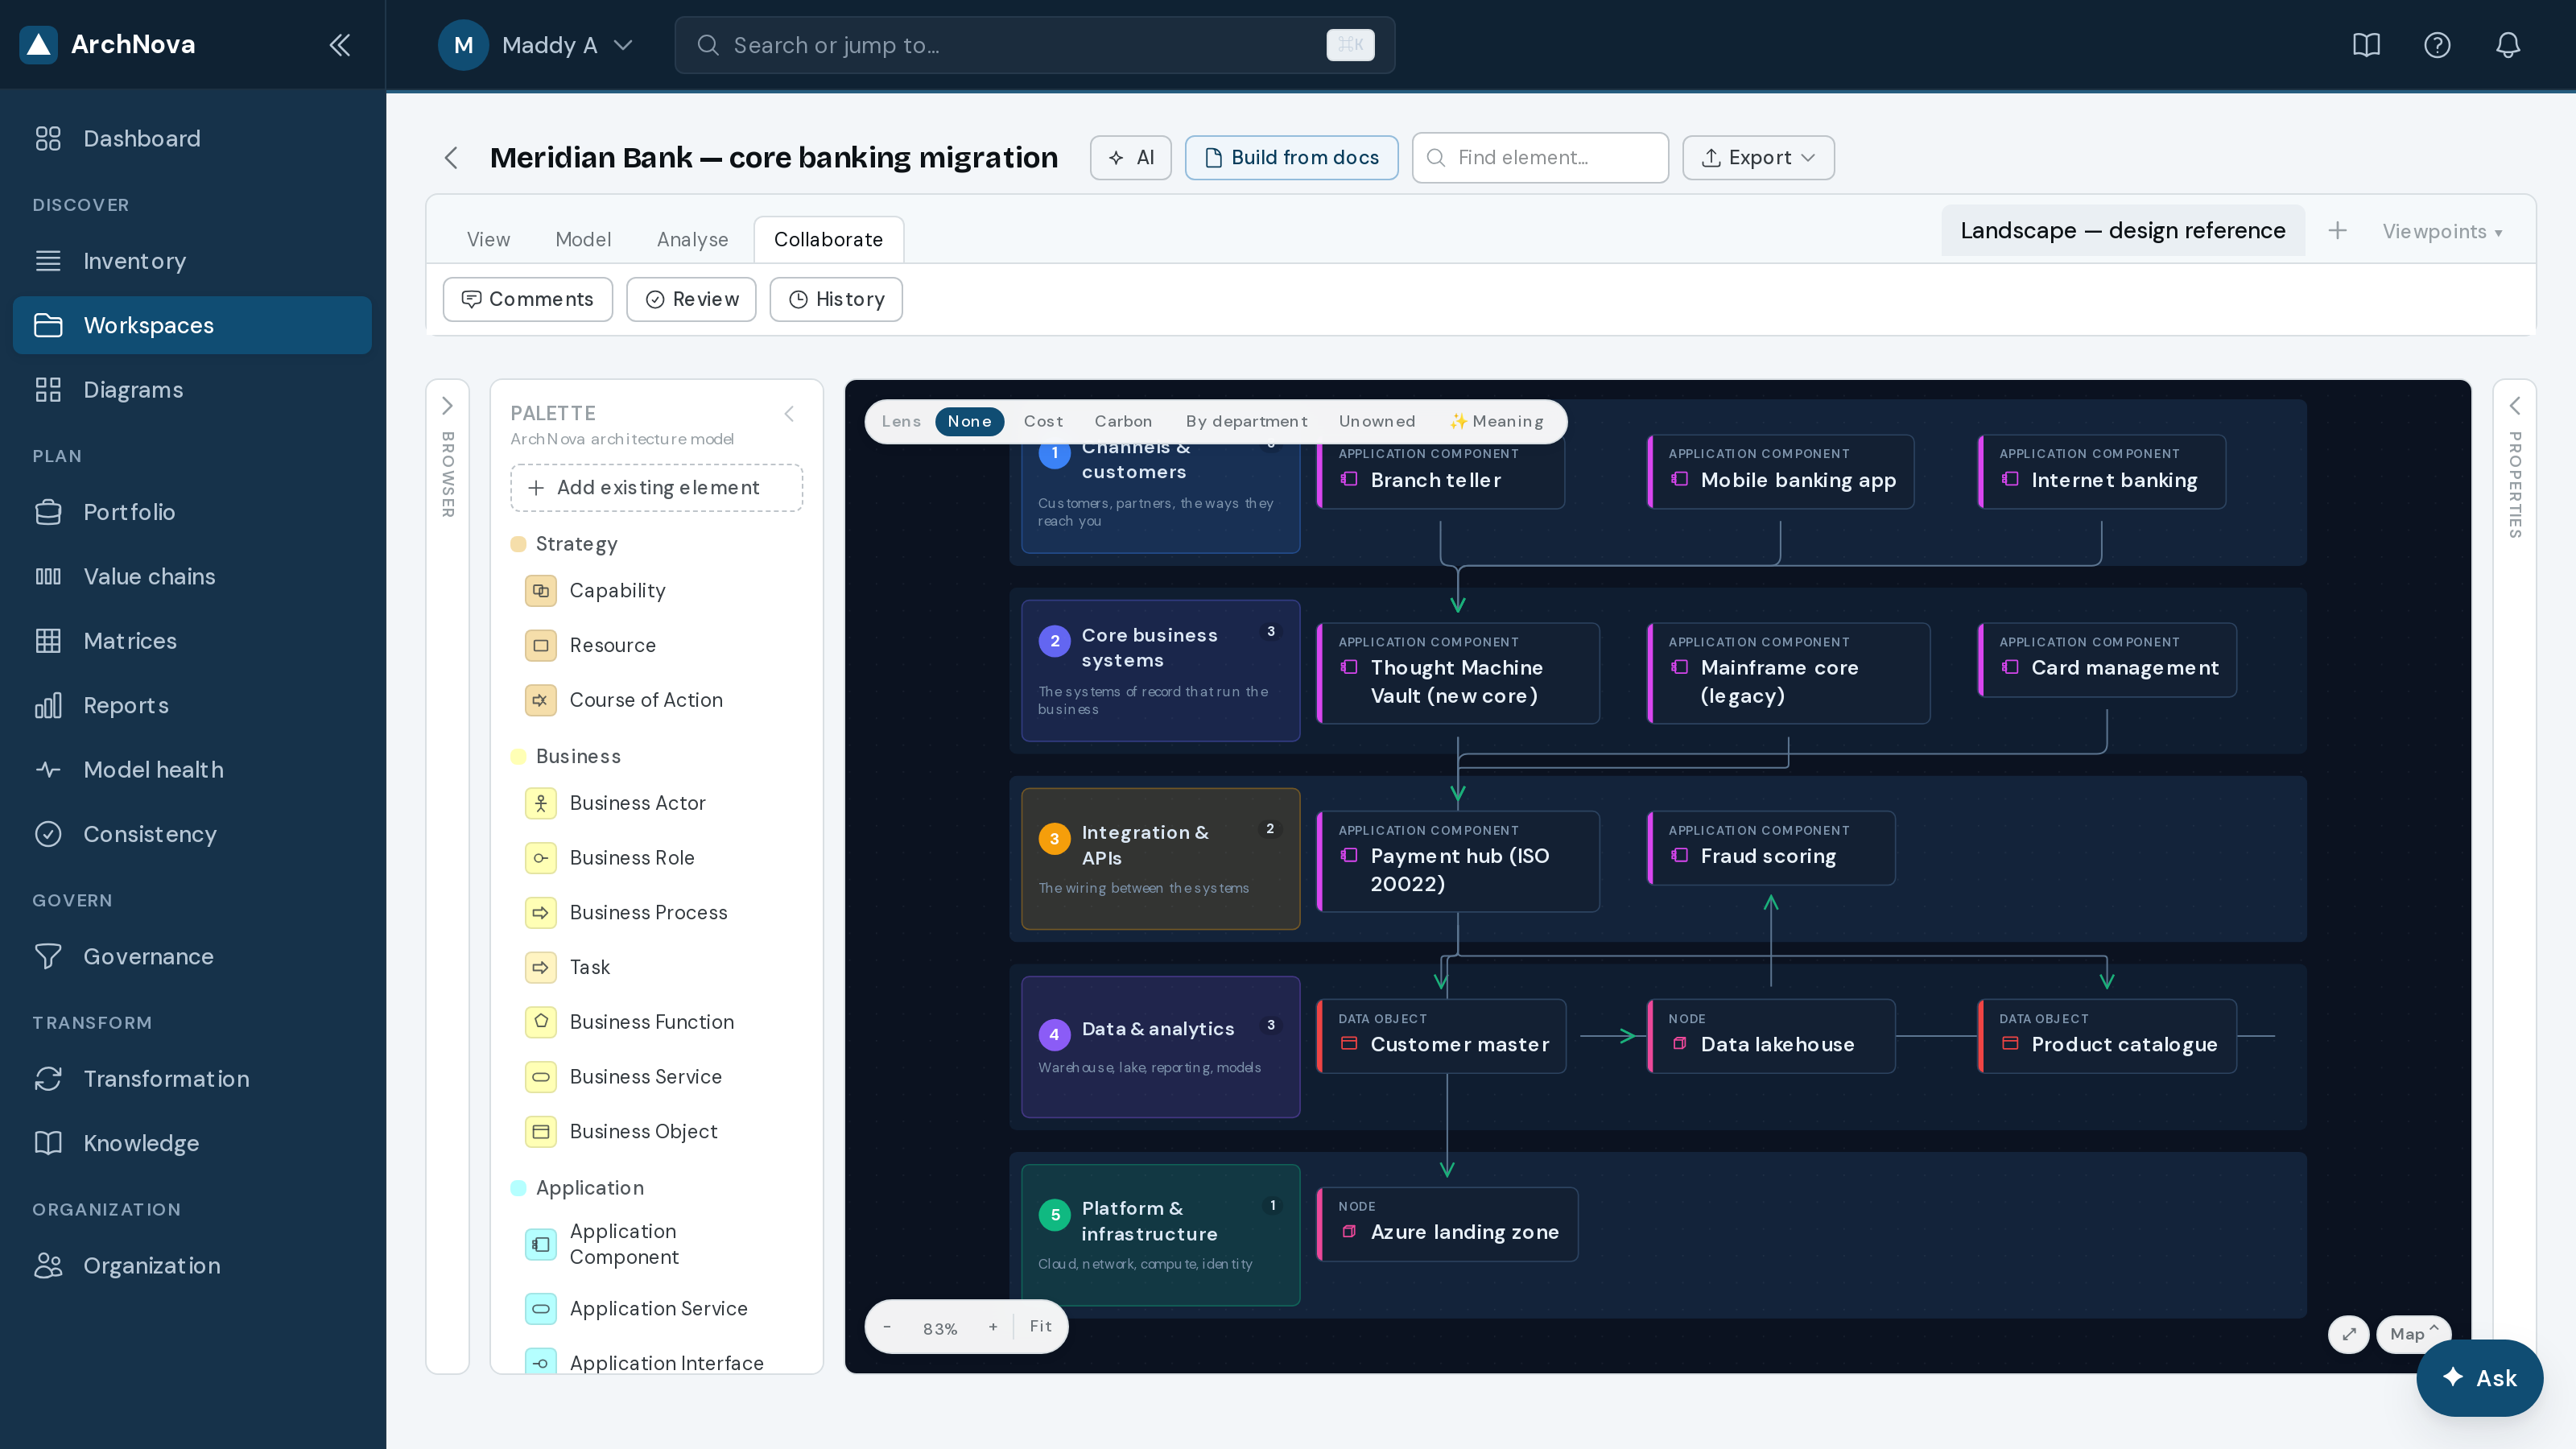This screenshot has width=2576, height=1449.
Task: Click the AI button
Action: tap(1130, 158)
